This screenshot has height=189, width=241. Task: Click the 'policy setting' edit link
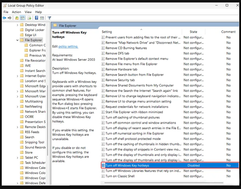[x=68, y=47]
